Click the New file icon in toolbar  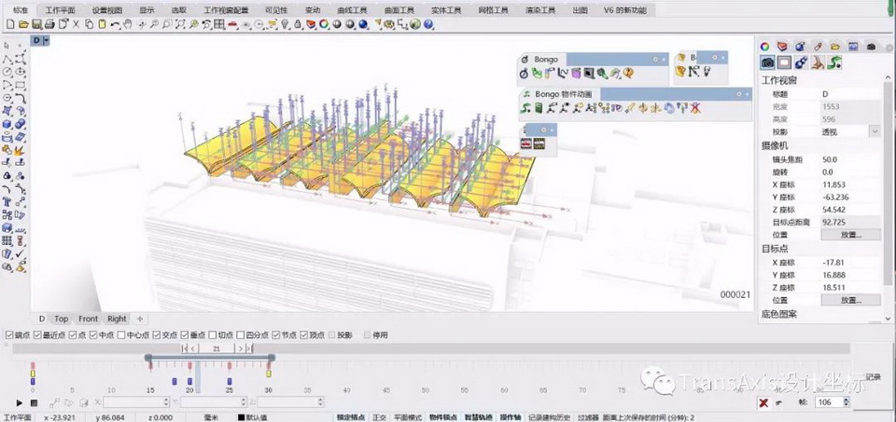pos(8,24)
